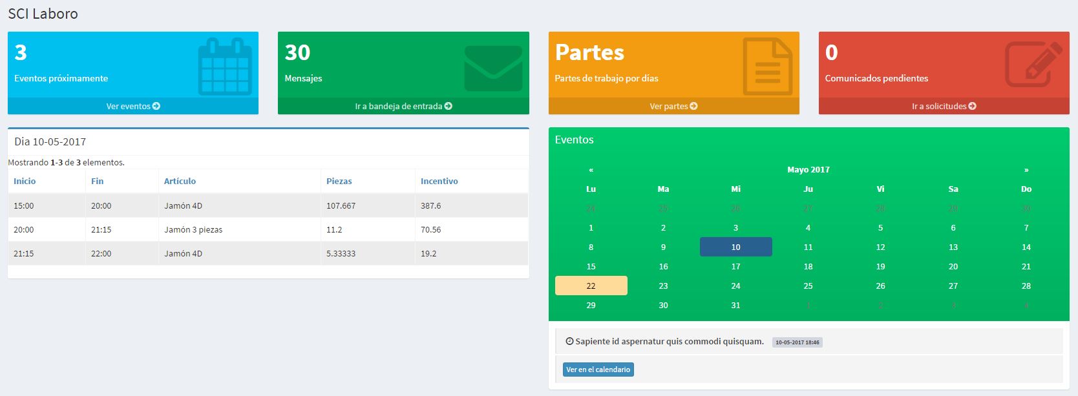Click the clock icon beside event description

569,341
